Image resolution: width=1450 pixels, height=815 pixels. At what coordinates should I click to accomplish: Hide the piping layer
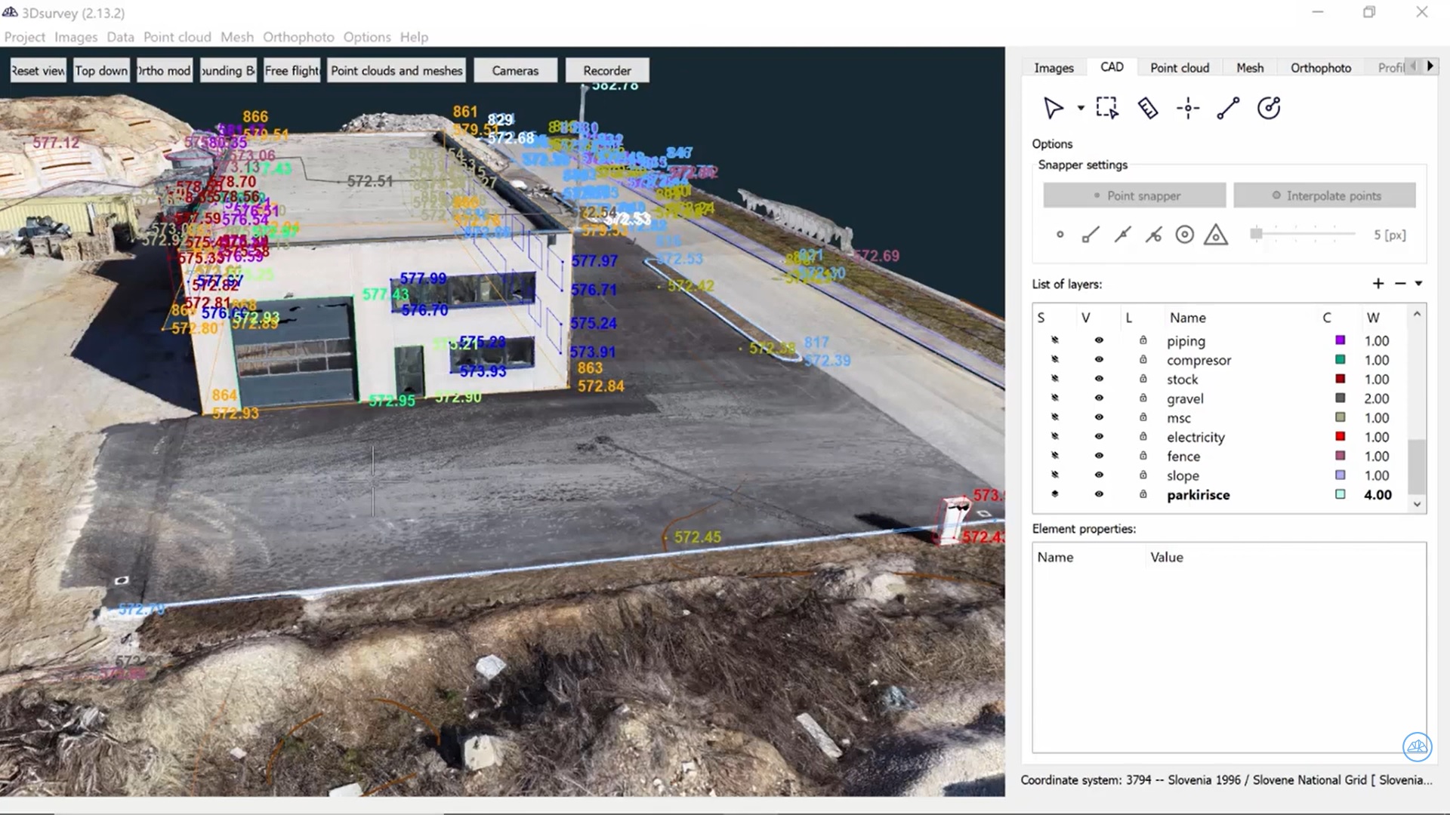pos(1099,340)
